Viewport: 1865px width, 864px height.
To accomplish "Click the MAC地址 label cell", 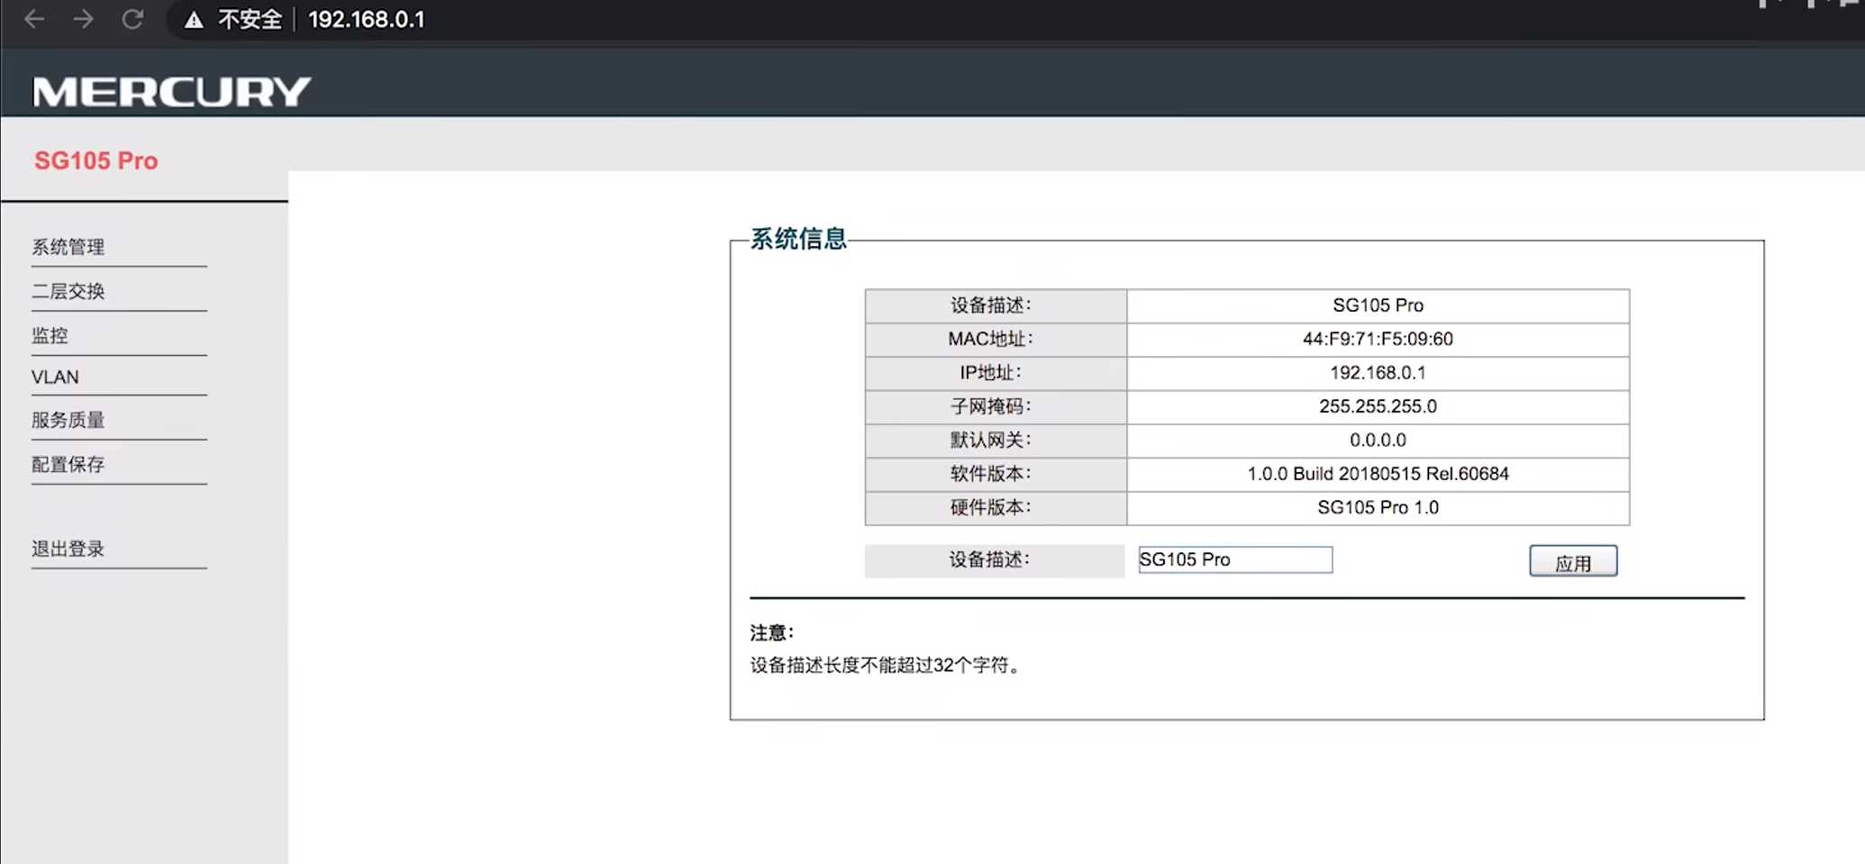I will pos(996,339).
